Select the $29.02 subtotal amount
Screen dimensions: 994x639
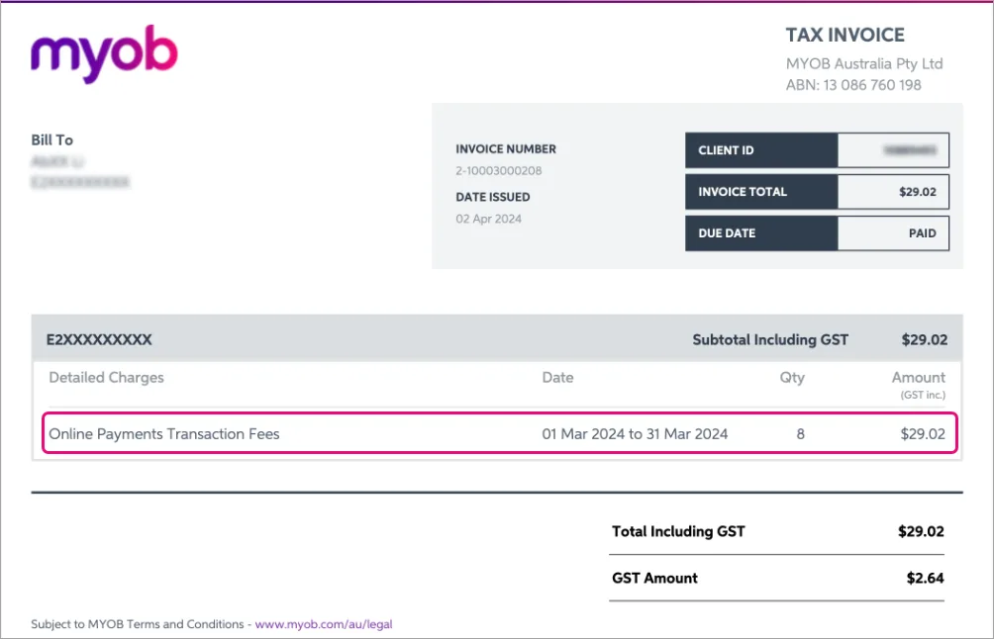coord(925,339)
